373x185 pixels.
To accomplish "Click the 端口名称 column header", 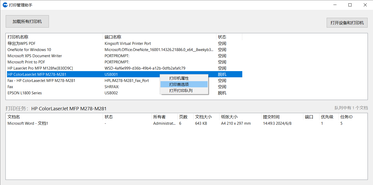I will coord(159,37).
